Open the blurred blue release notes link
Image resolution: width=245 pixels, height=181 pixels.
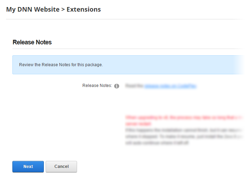170,86
